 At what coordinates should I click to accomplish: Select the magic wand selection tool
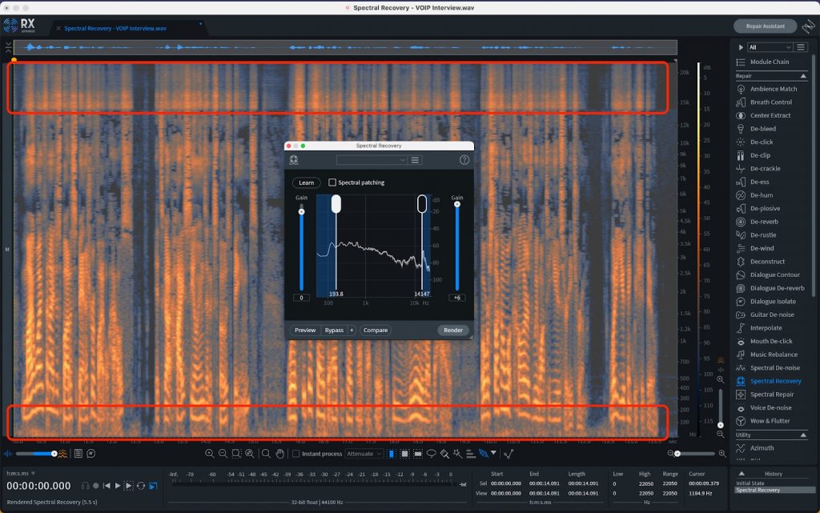(x=457, y=454)
